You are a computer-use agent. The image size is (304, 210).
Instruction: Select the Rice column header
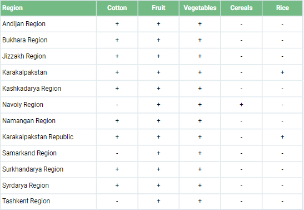click(282, 8)
